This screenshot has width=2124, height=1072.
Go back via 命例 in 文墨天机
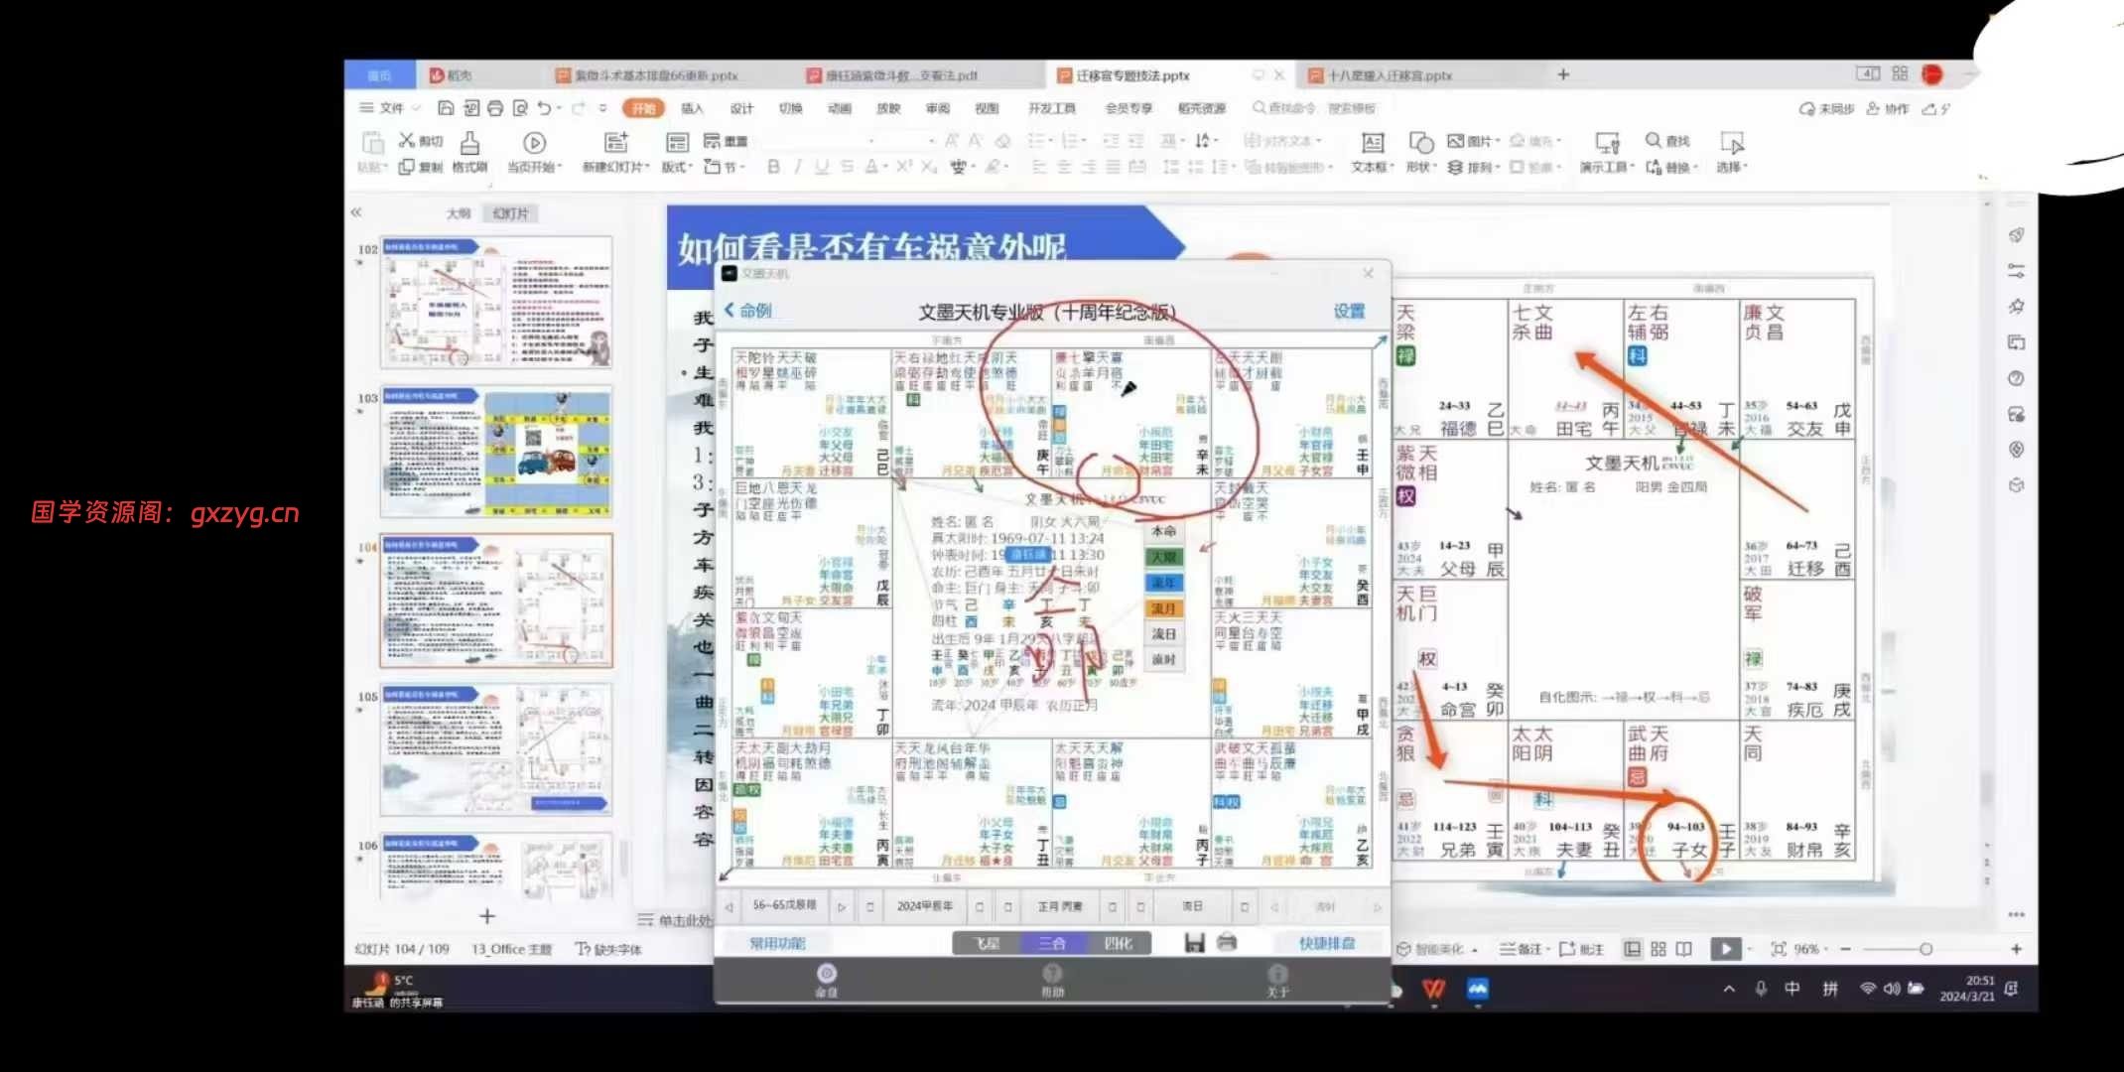pos(749,311)
